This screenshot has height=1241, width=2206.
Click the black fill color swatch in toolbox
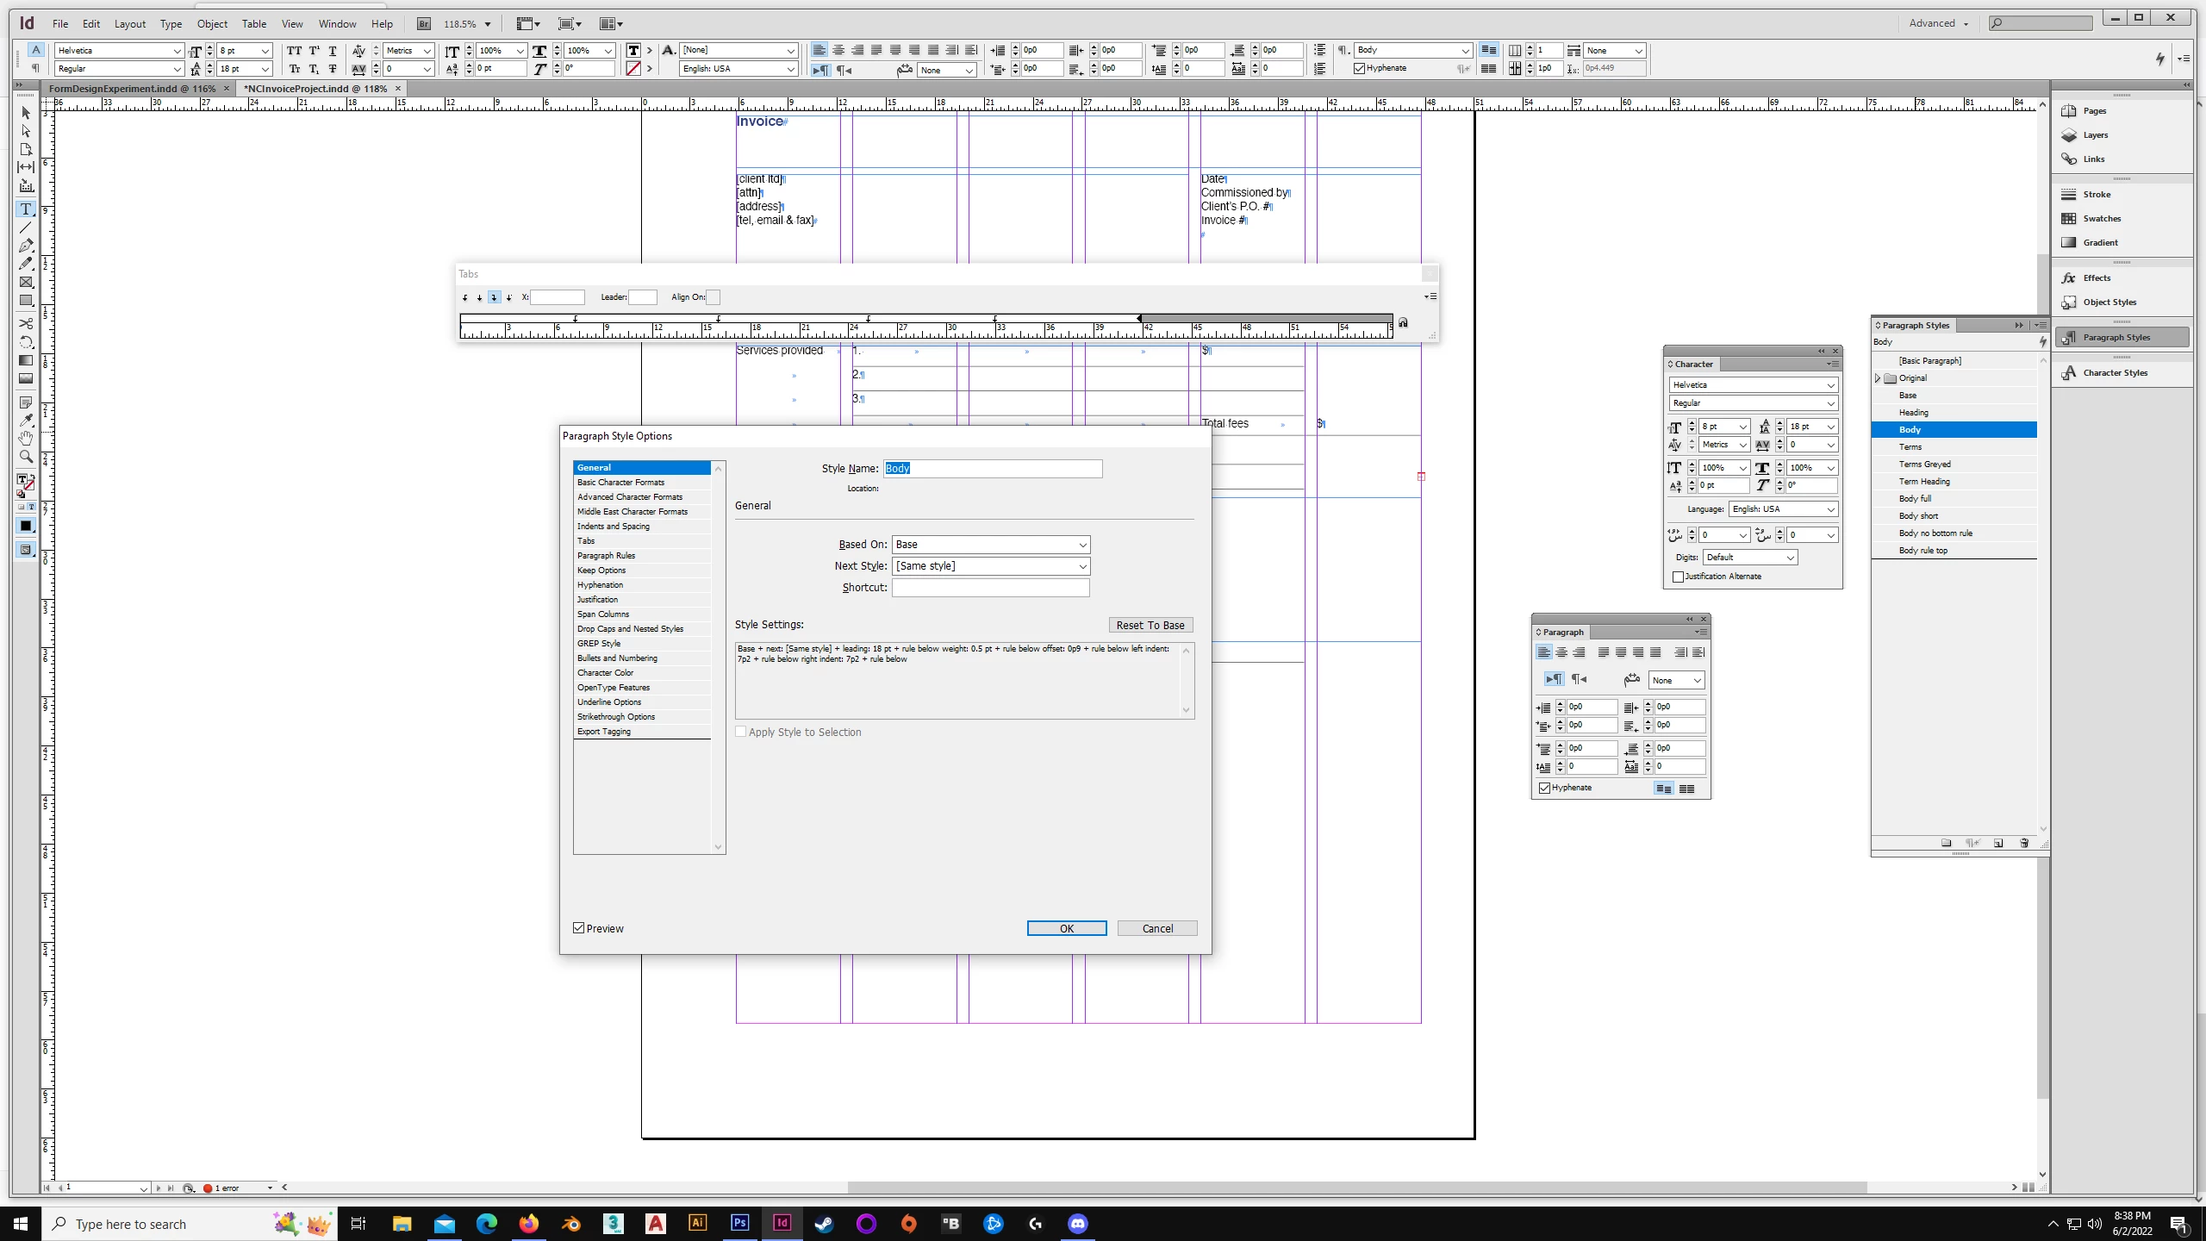pos(26,527)
